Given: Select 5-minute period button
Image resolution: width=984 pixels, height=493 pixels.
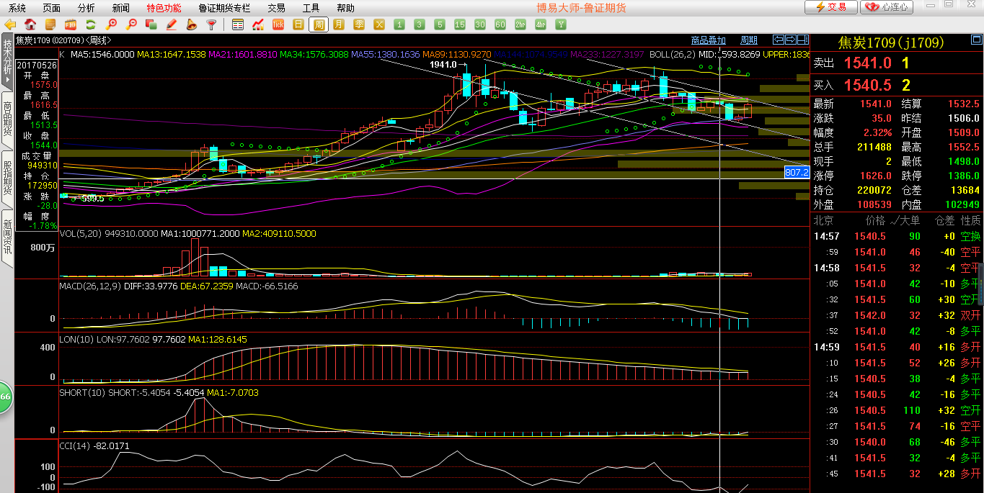Looking at the screenshot, I should (440, 24).
